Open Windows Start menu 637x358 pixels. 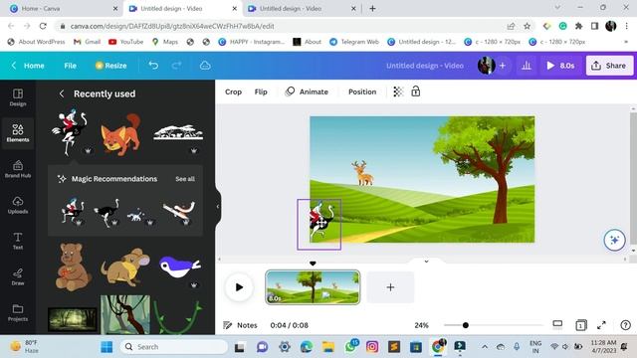106,347
